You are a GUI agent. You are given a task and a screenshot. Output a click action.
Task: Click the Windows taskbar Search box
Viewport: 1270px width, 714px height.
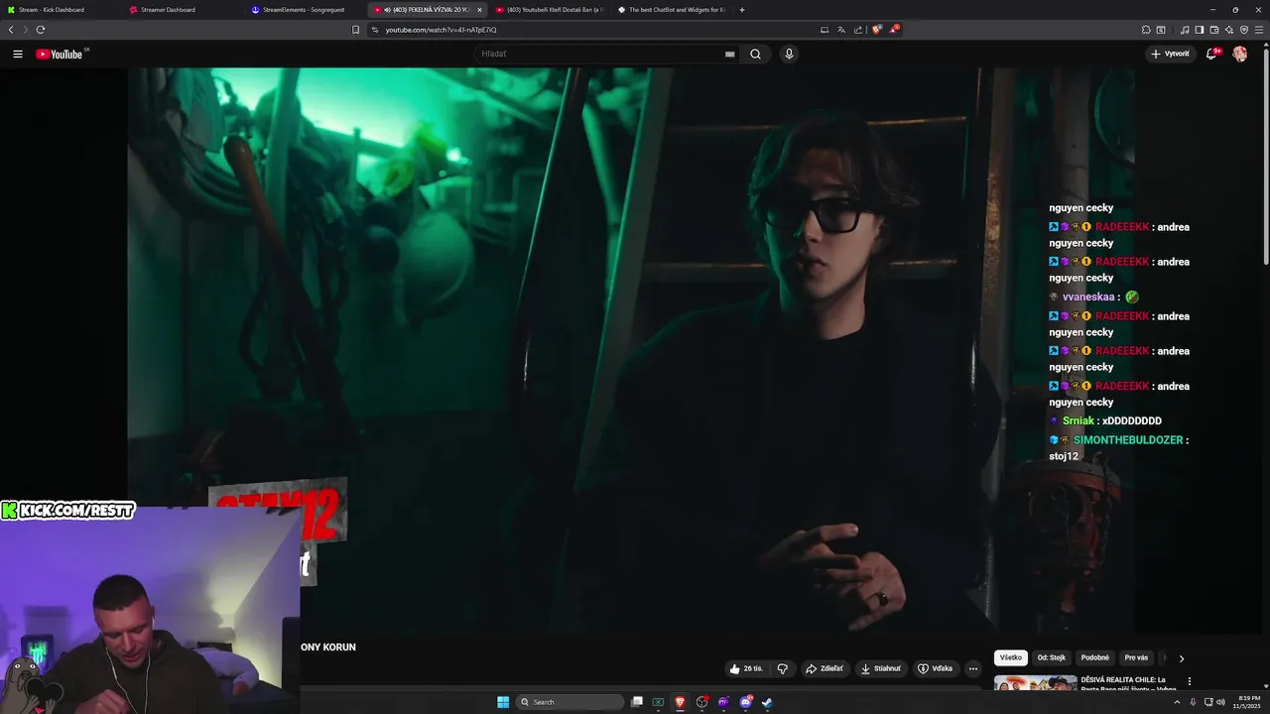[x=571, y=702]
